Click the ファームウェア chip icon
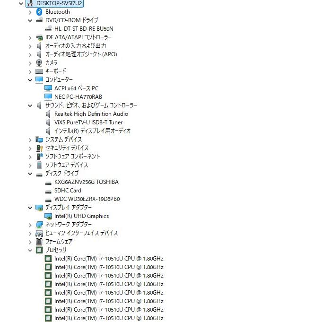This screenshot has height=322, width=322. coord(39,242)
